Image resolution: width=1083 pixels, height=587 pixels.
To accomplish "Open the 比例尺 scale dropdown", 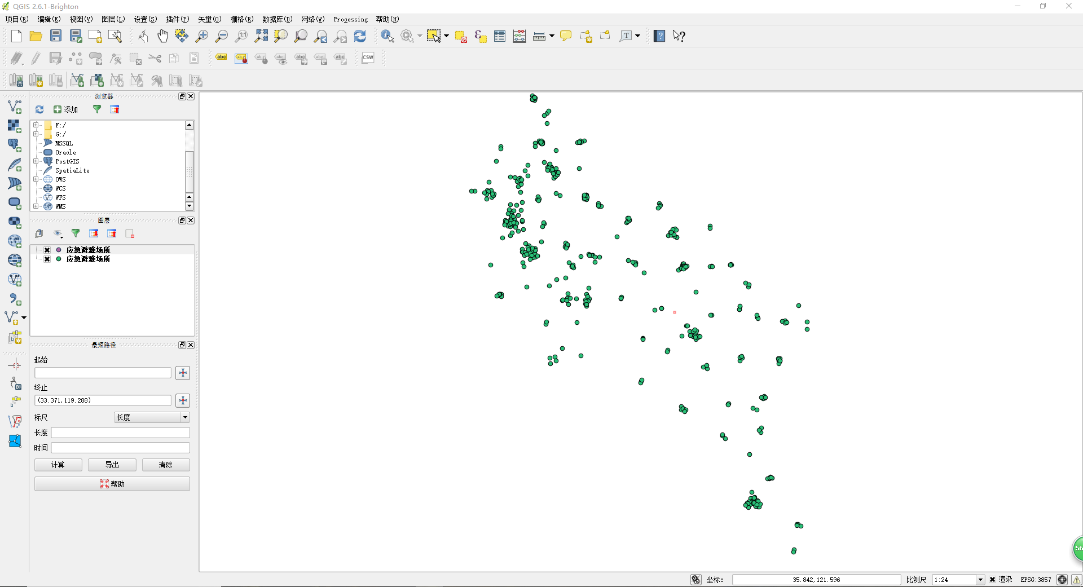I will click(980, 580).
